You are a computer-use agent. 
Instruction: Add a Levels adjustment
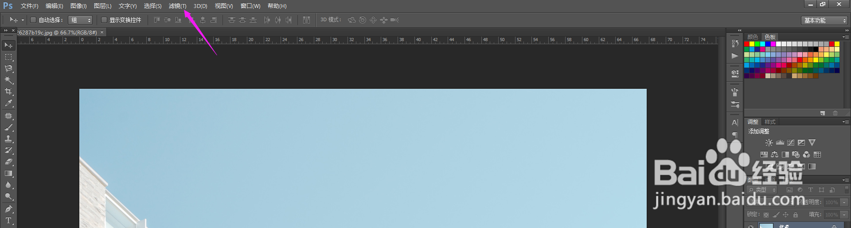780,143
